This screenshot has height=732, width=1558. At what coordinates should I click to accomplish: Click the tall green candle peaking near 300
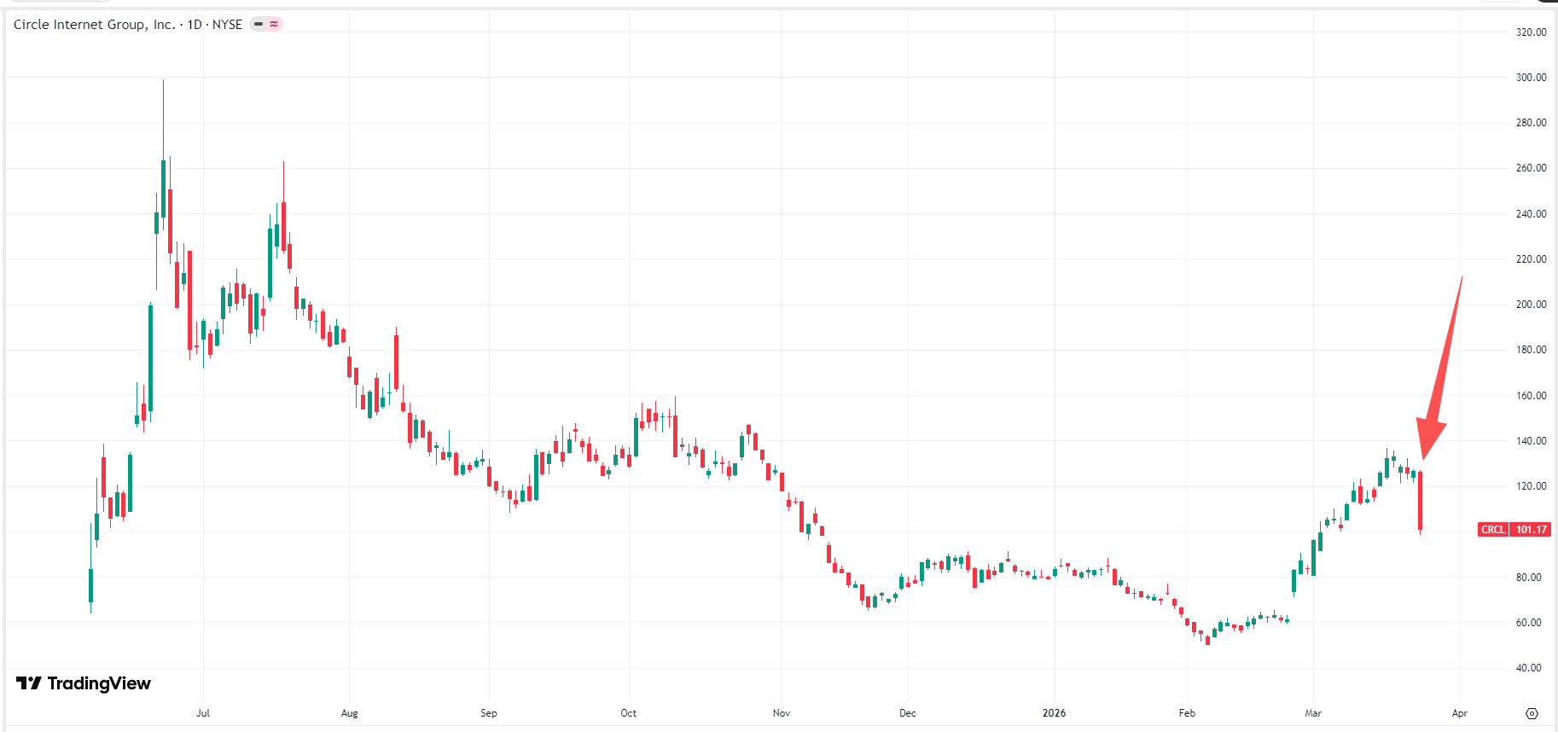pos(163,188)
